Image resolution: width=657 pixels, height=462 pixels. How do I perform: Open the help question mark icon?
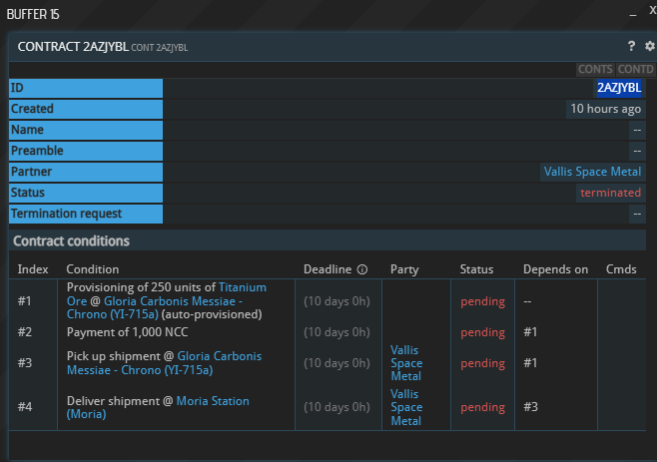(631, 46)
